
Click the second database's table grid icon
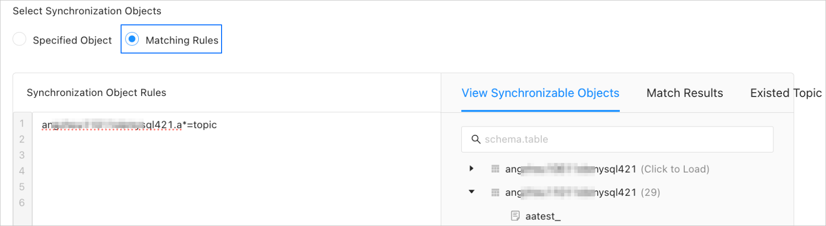point(495,193)
